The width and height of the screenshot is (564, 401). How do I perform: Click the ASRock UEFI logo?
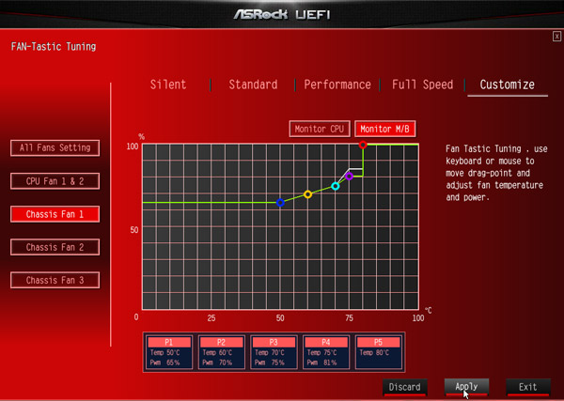[282, 15]
